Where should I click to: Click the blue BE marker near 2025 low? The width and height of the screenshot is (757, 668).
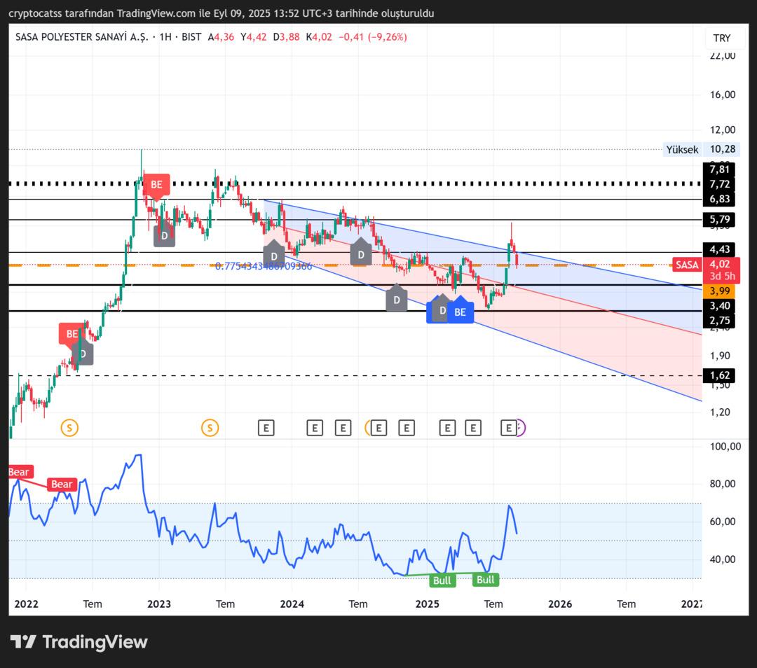[460, 311]
